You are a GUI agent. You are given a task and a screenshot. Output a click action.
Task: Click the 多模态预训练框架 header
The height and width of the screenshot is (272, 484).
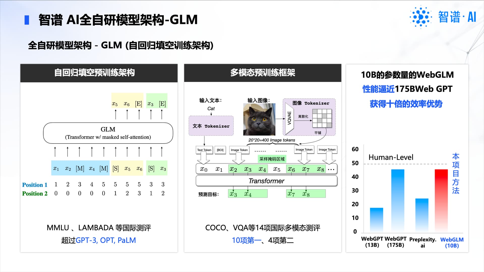point(262,73)
